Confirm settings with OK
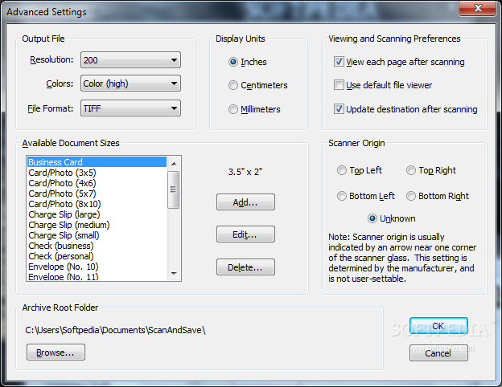This screenshot has height=387, width=502. pyautogui.click(x=438, y=326)
